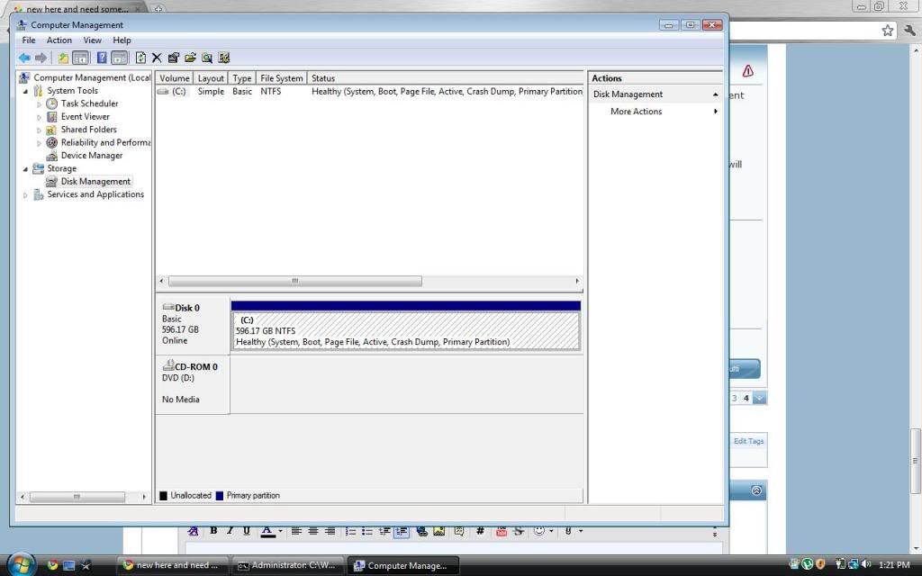Click the magnifier Explore toolbar icon

(x=207, y=58)
